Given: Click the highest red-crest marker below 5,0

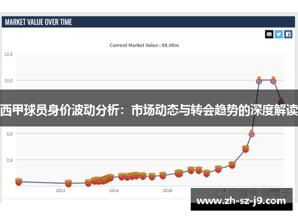Looking at the screenshot, I should pyautogui.click(x=246, y=149).
